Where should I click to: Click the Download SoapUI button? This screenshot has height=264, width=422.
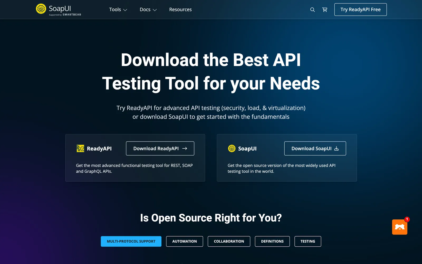coord(315,148)
